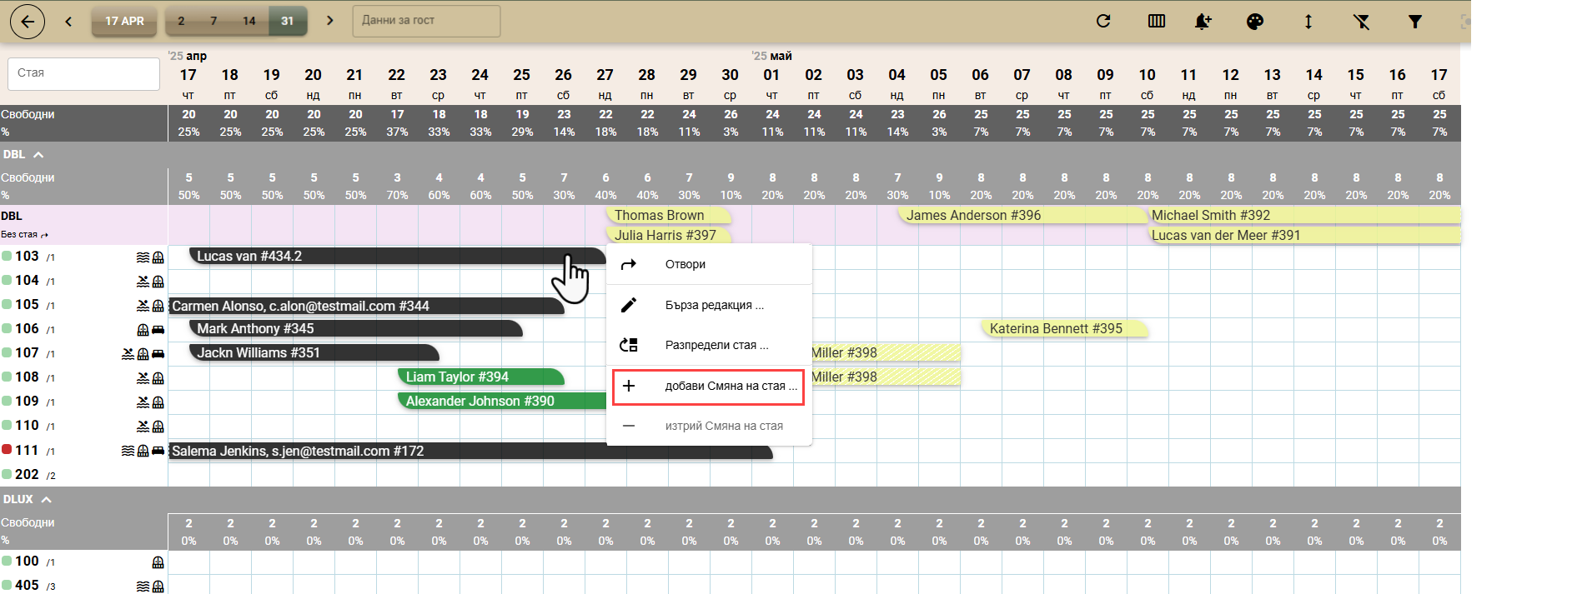Screen dimensions: 1572x594
Task: Open the filter funnel options
Action: pos(1415,22)
